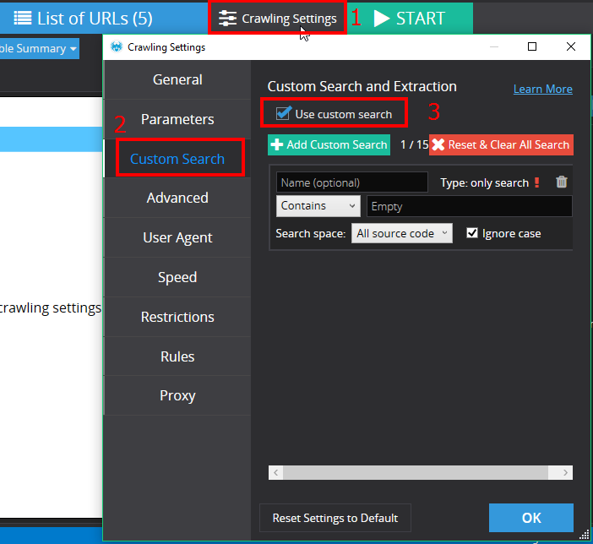Image resolution: width=593 pixels, height=544 pixels.
Task: Open the Parameters settings tab
Action: 177,119
